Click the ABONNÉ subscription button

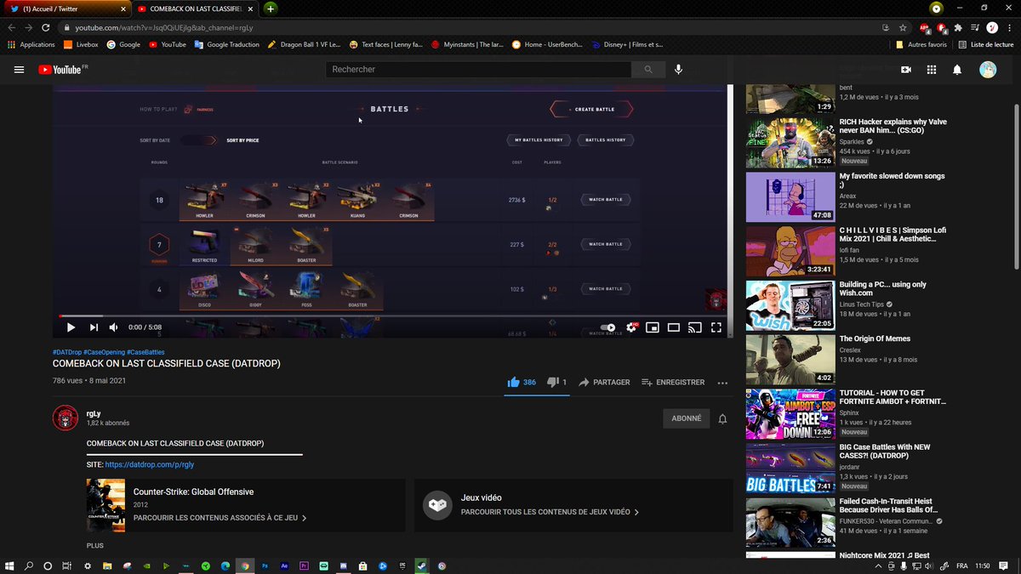click(x=687, y=418)
